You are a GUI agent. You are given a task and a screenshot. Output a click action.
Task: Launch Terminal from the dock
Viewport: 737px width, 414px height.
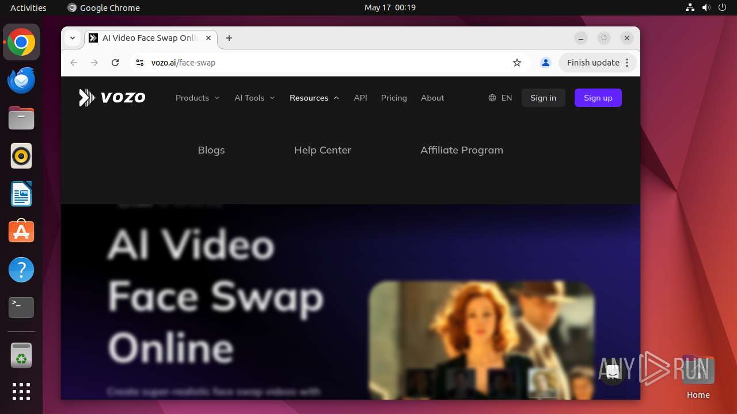click(x=21, y=308)
